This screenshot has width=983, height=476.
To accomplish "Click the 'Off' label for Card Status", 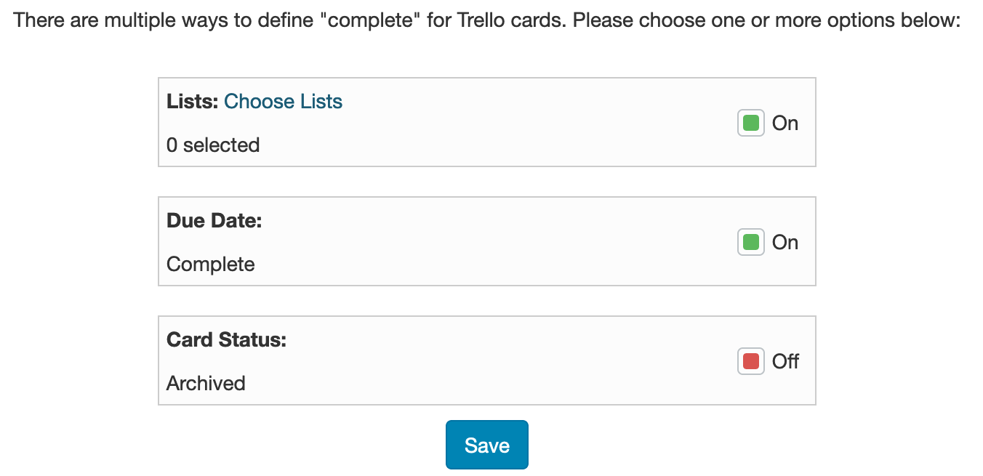I will tap(786, 361).
